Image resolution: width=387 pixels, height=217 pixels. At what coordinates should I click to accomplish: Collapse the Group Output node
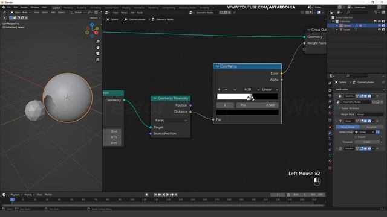(x=308, y=30)
